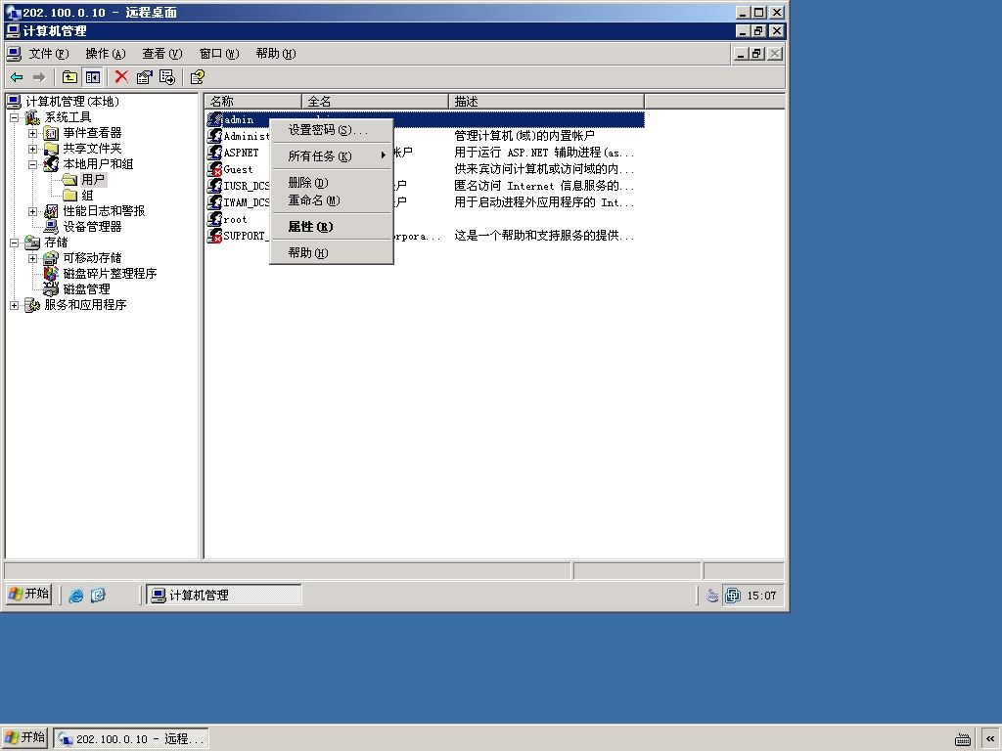The width and height of the screenshot is (1002, 751).
Task: Click the 匿名访问 Internet 信息服务 description
Action: pyautogui.click(x=544, y=186)
